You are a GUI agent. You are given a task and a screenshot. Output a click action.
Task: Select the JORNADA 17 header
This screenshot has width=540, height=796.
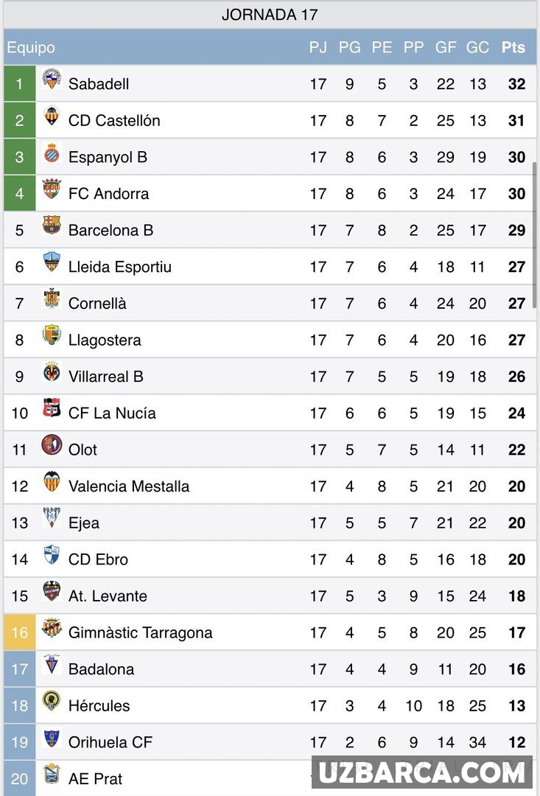point(270,15)
